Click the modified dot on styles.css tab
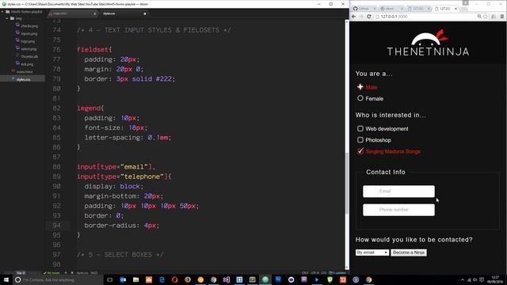Screen dimensions: 507x285 pyautogui.click(x=145, y=13)
